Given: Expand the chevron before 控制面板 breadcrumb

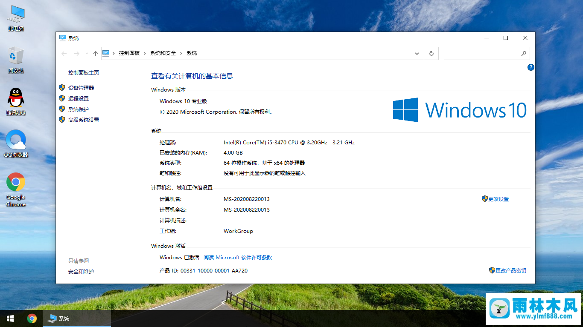Looking at the screenshot, I should coord(114,53).
